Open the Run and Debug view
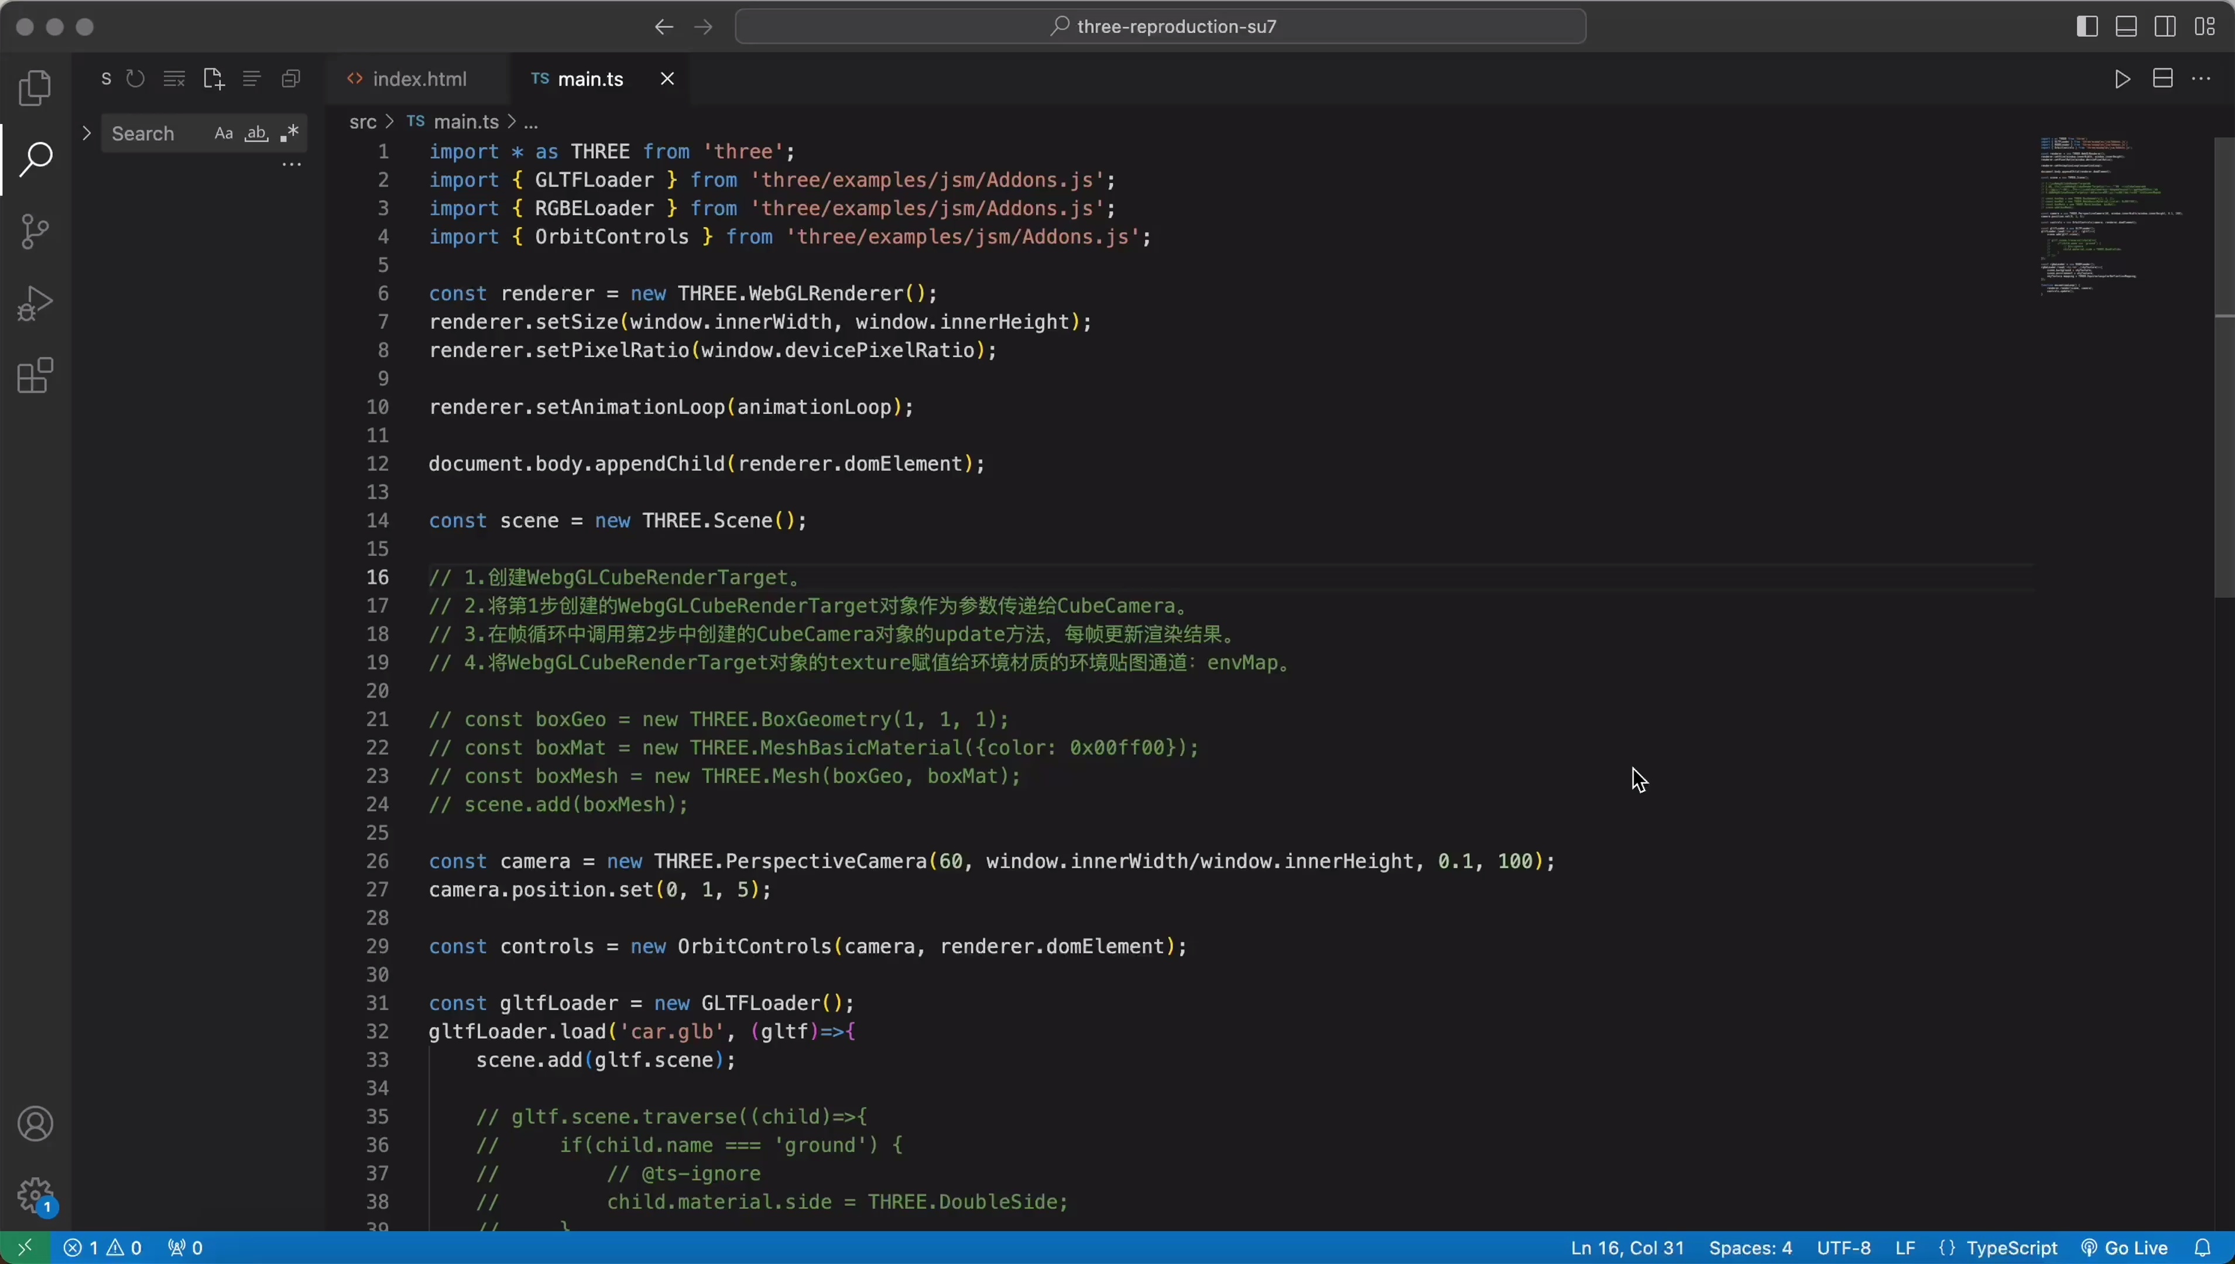Image resolution: width=2235 pixels, height=1264 pixels. click(35, 303)
